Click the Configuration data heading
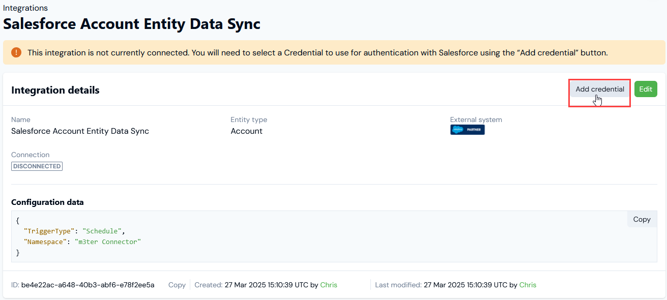 [47, 202]
